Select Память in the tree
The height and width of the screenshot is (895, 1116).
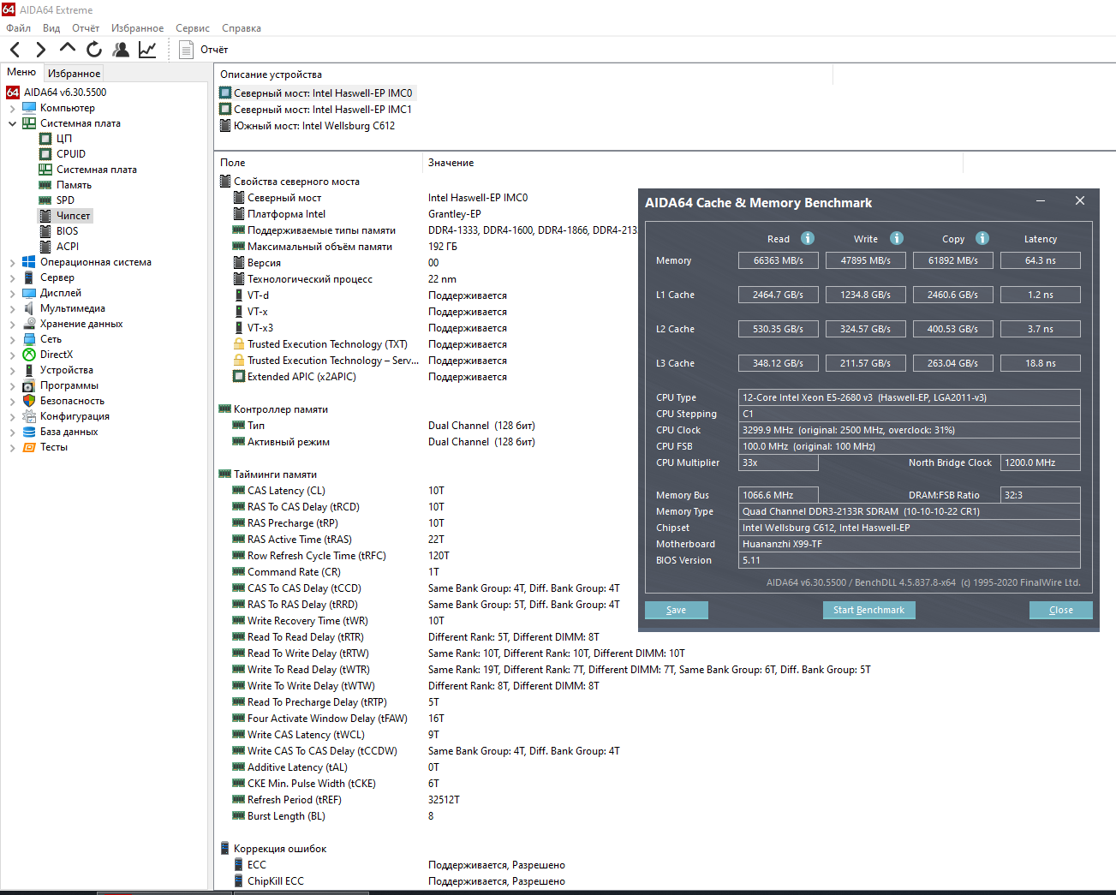[74, 185]
